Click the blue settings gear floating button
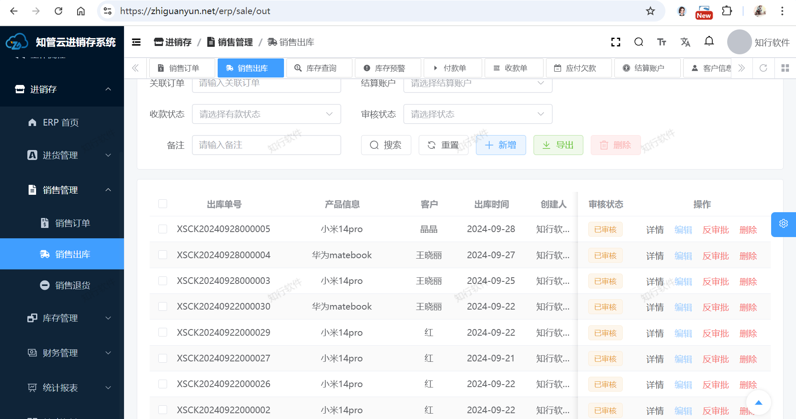The width and height of the screenshot is (796, 419). [x=783, y=224]
